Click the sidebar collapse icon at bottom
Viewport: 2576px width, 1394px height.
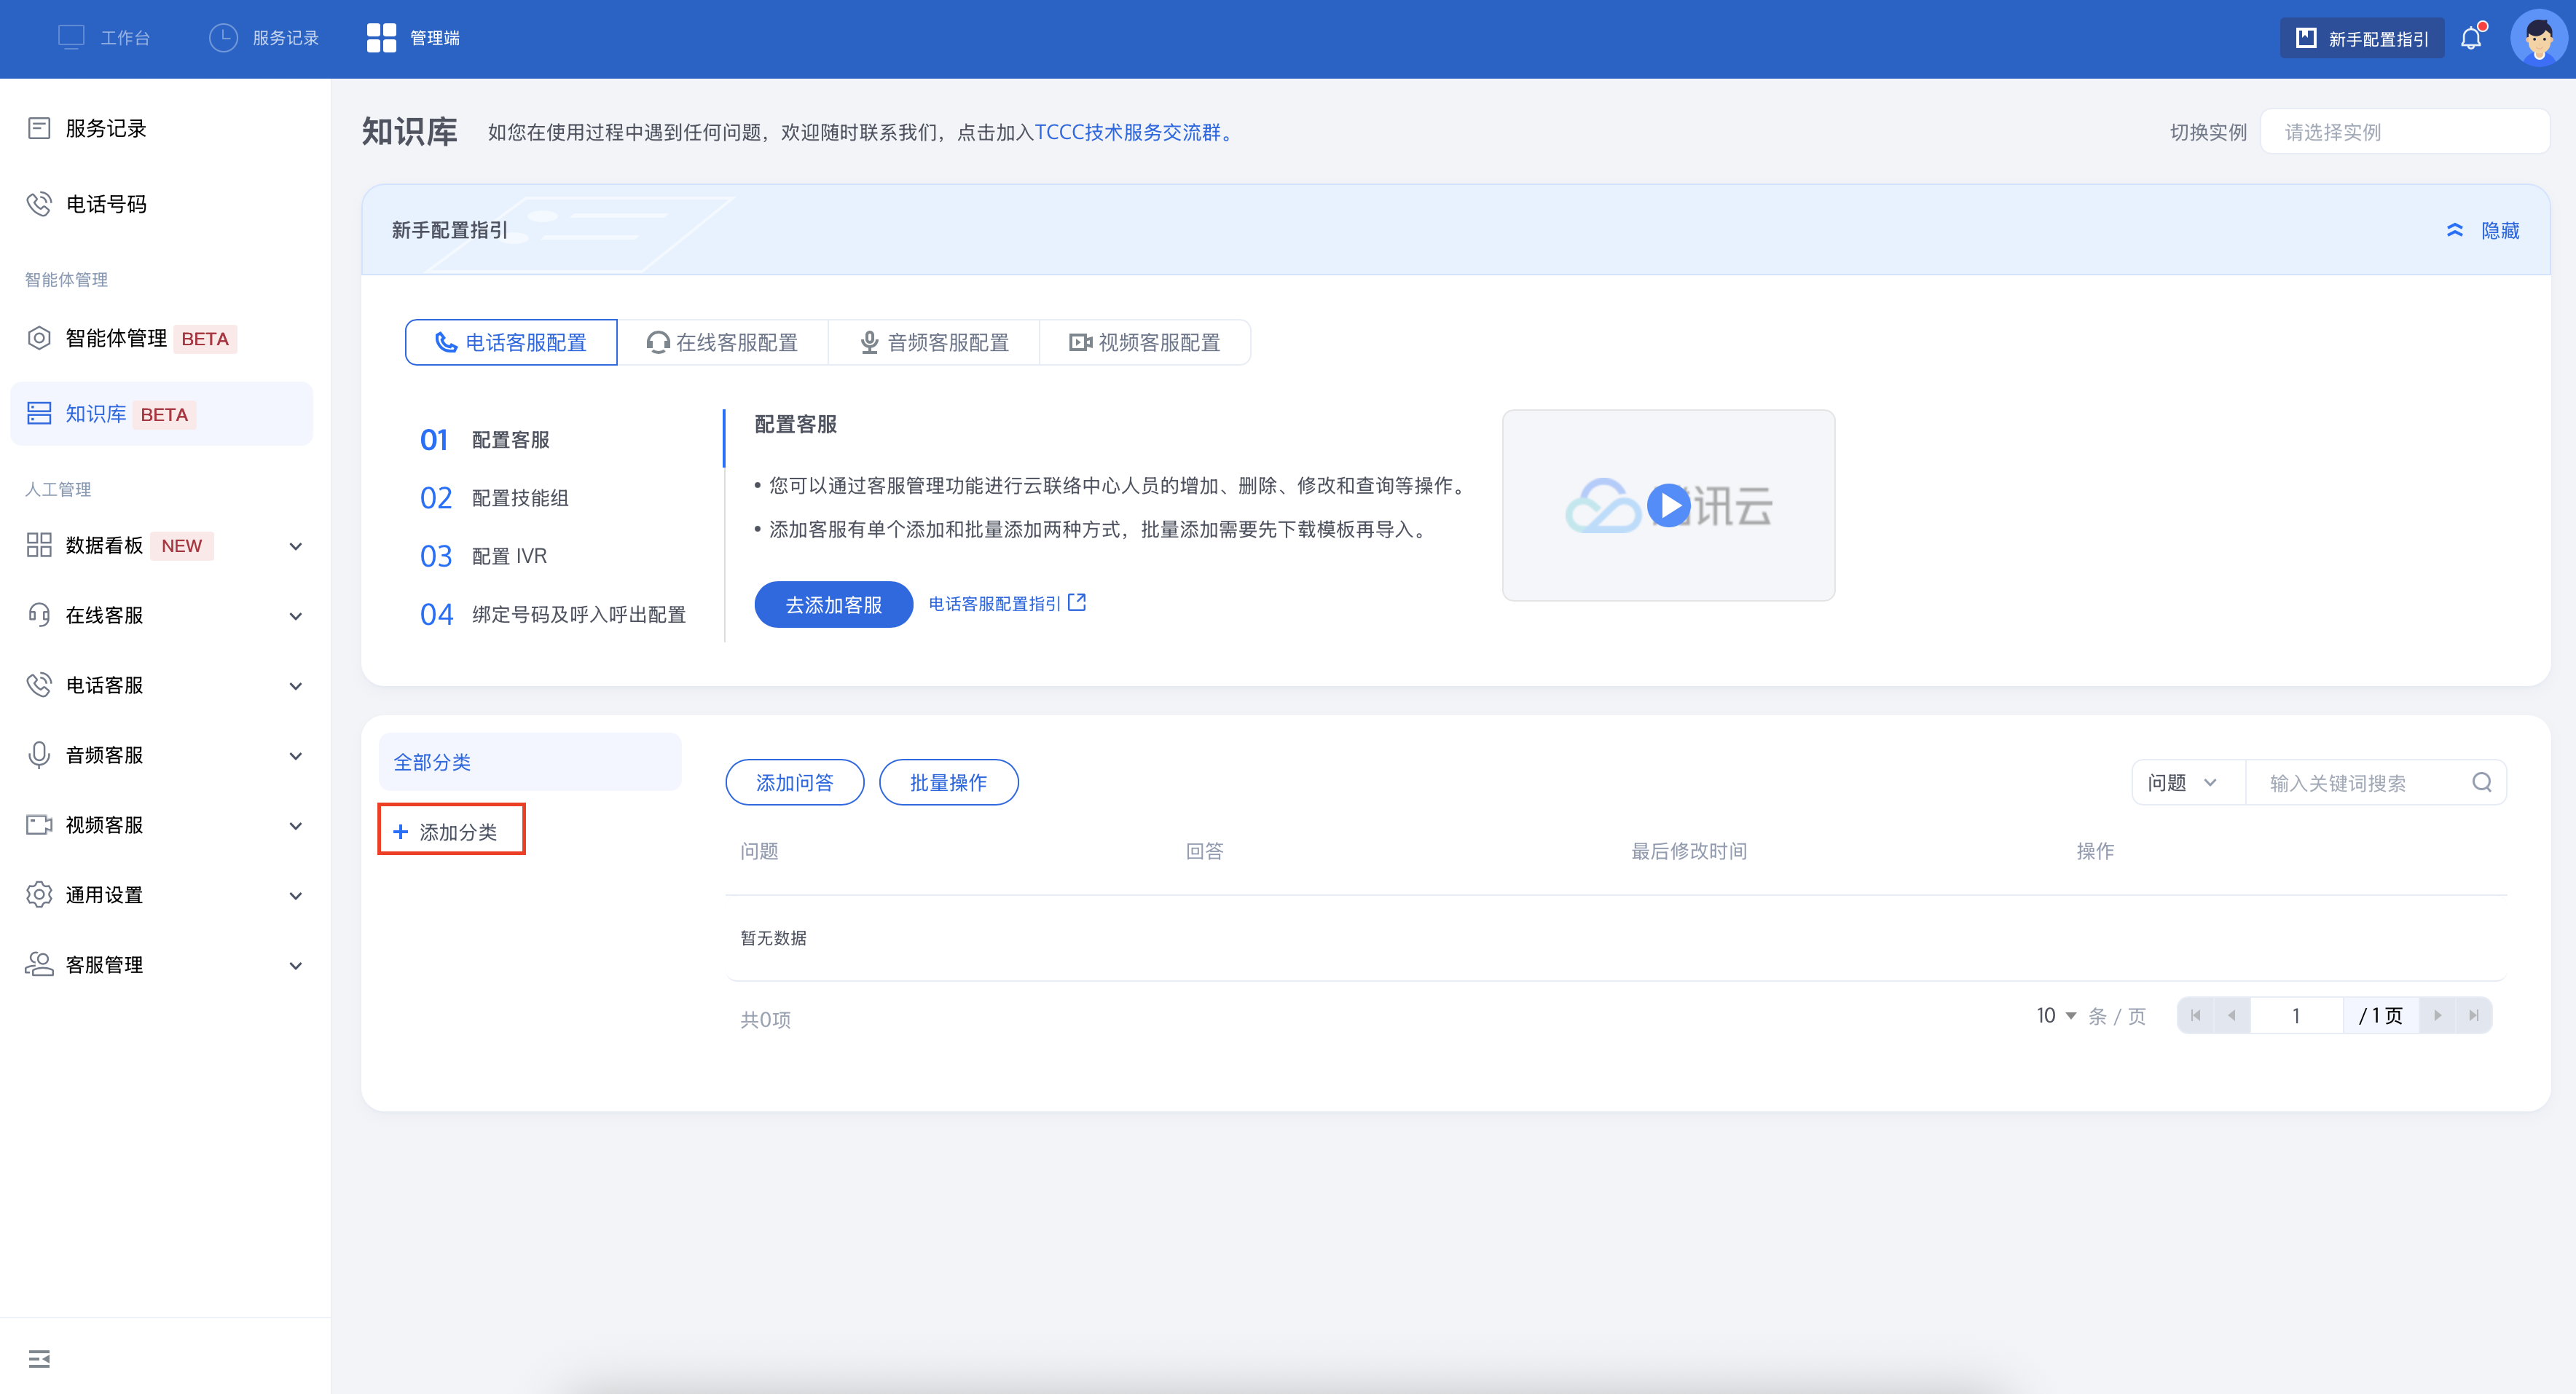pyautogui.click(x=39, y=1358)
